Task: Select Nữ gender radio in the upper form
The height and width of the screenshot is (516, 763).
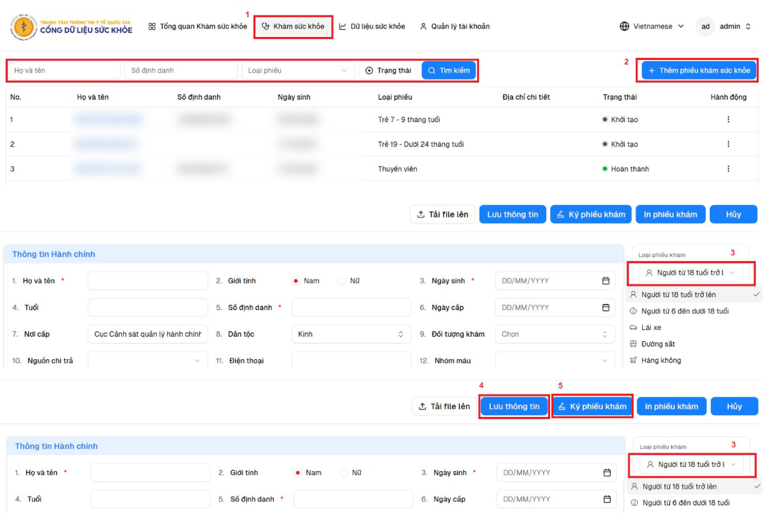Action: (342, 281)
